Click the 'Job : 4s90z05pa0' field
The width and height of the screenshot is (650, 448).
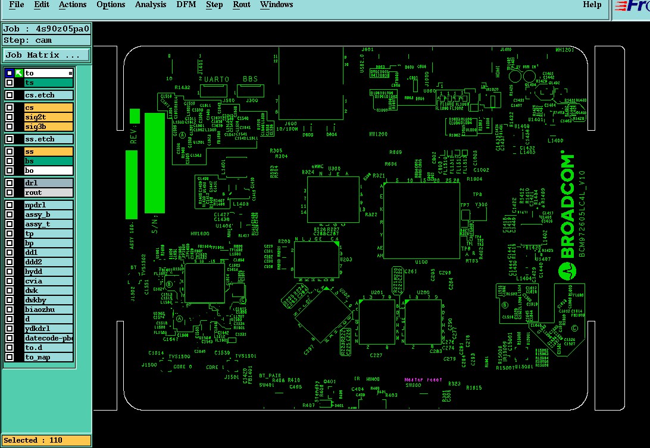tap(46, 29)
